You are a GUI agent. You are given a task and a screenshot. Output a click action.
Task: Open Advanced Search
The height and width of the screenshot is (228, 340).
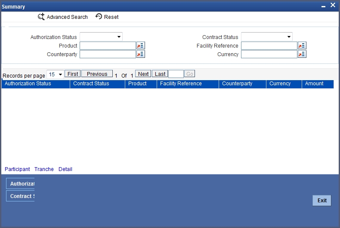[x=63, y=17]
